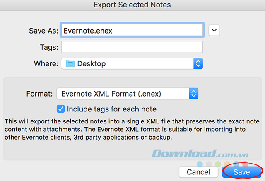Click the blue arrows on the Where popup
265x181 pixels.
(x=198, y=64)
